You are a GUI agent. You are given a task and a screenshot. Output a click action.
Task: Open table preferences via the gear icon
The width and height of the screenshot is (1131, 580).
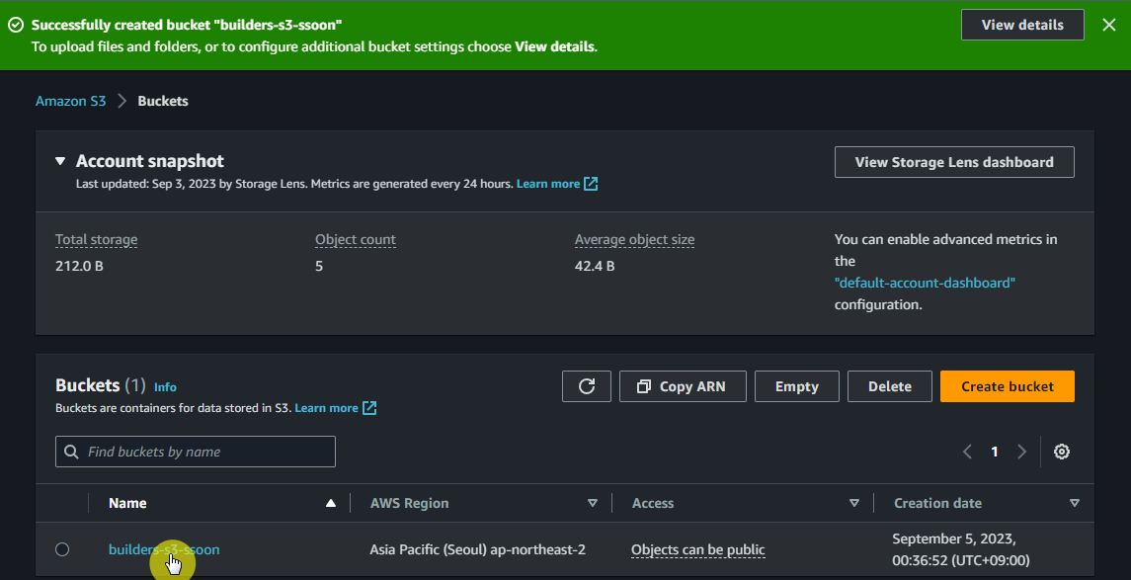pyautogui.click(x=1062, y=452)
